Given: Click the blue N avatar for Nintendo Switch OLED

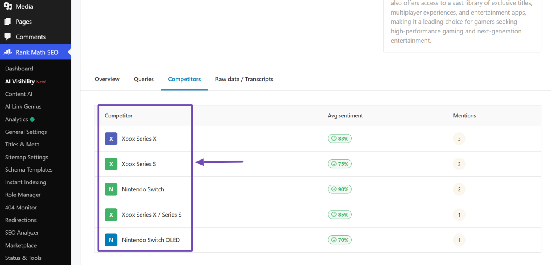Looking at the screenshot, I should tap(111, 240).
